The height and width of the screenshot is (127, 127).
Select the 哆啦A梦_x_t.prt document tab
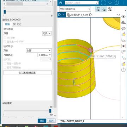click(x=79, y=15)
